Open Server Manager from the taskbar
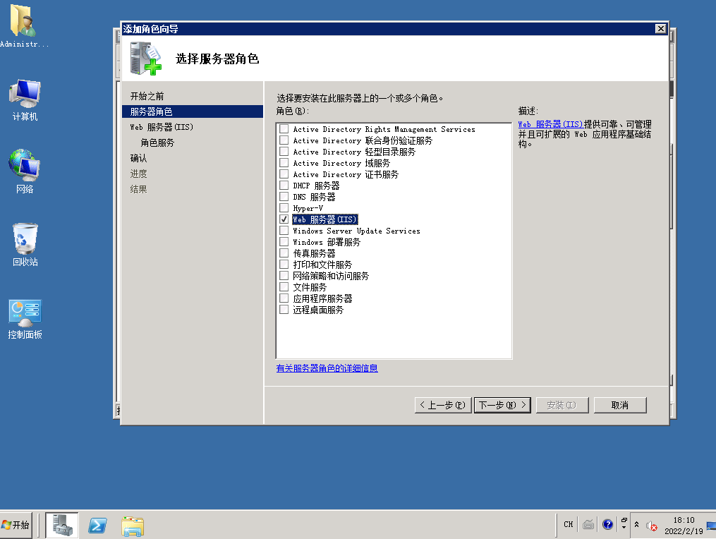716x539 pixels. pyautogui.click(x=62, y=525)
